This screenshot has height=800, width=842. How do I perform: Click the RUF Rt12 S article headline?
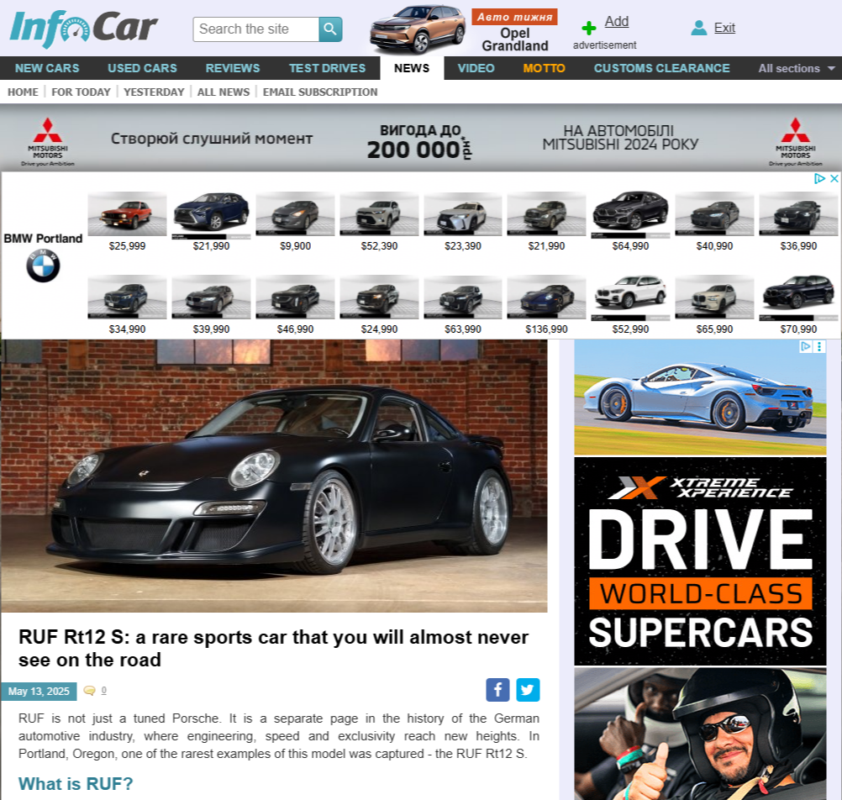(x=273, y=648)
